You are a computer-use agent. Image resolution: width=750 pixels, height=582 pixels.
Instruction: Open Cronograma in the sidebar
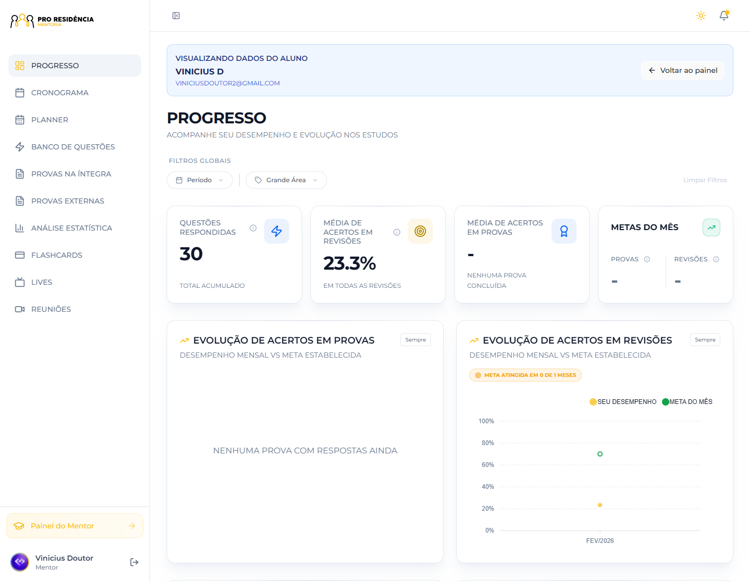pos(74,93)
